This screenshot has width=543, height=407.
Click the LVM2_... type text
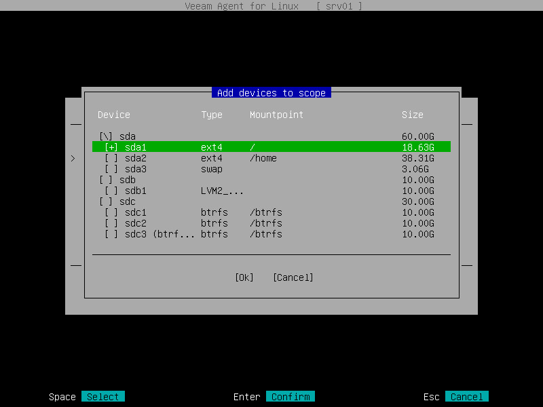pyautogui.click(x=222, y=191)
